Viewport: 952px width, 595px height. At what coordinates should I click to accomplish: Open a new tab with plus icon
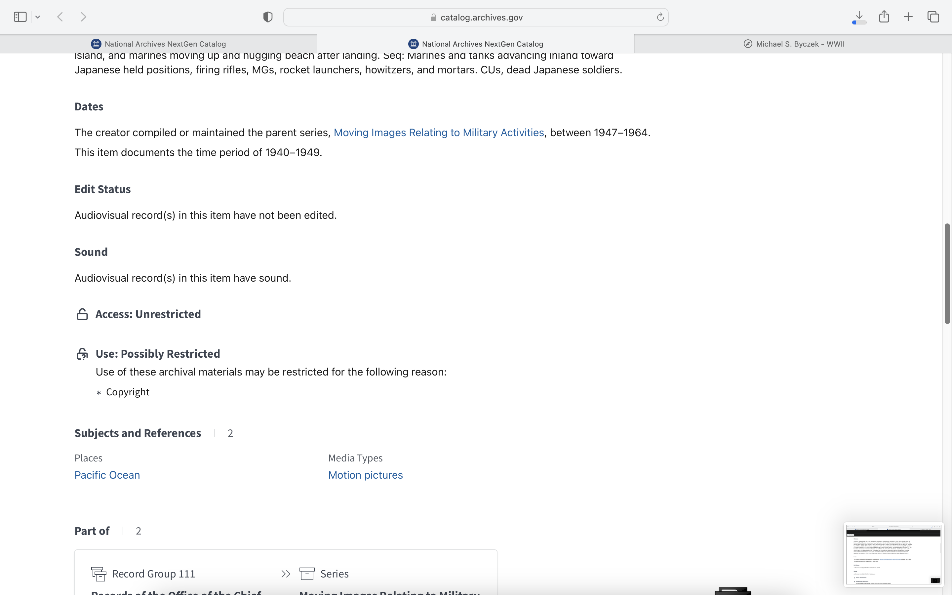[x=908, y=17]
